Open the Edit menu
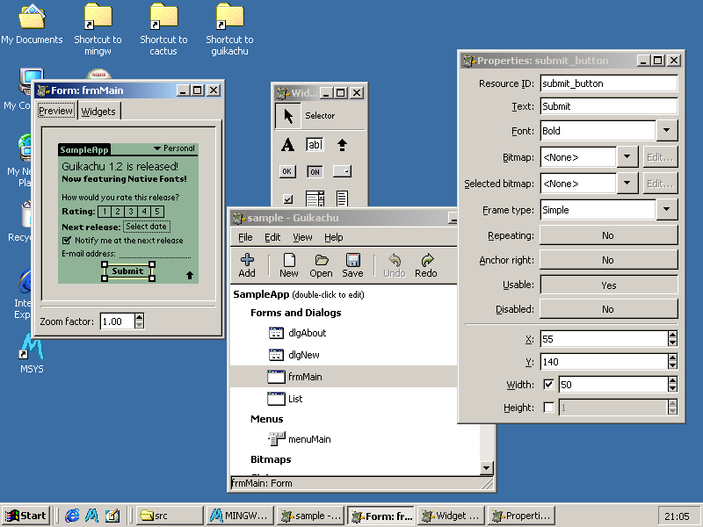This screenshot has height=527, width=703. coord(272,237)
